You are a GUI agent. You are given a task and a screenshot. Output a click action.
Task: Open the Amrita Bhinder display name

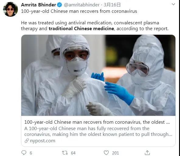tap(38, 5)
